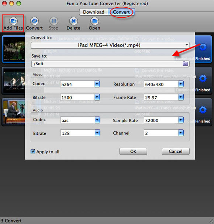Image resolution: width=214 pixels, height=224 pixels.
Task: Browse save folder with the folder icon
Action: pyautogui.click(x=185, y=63)
